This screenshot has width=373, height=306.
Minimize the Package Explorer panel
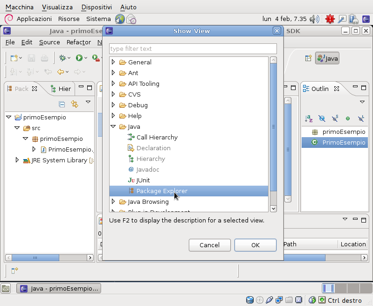coord(81,87)
